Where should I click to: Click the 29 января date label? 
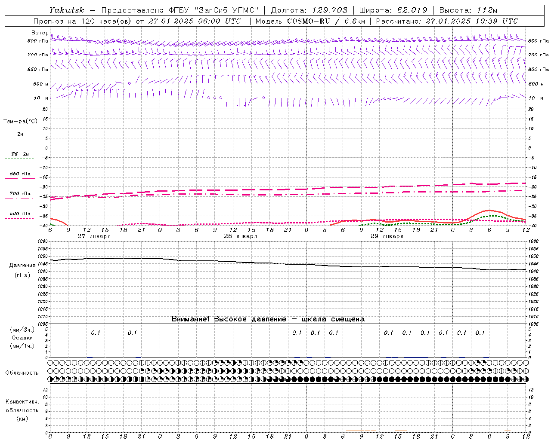pyautogui.click(x=387, y=236)
